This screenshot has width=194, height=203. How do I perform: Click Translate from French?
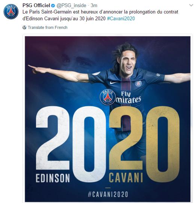pyautogui.click(x=48, y=27)
